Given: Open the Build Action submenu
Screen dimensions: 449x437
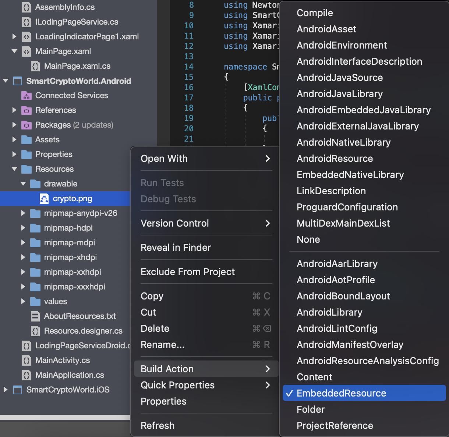Looking at the screenshot, I should click(x=206, y=369).
